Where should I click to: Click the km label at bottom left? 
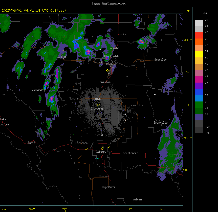coord(4,209)
